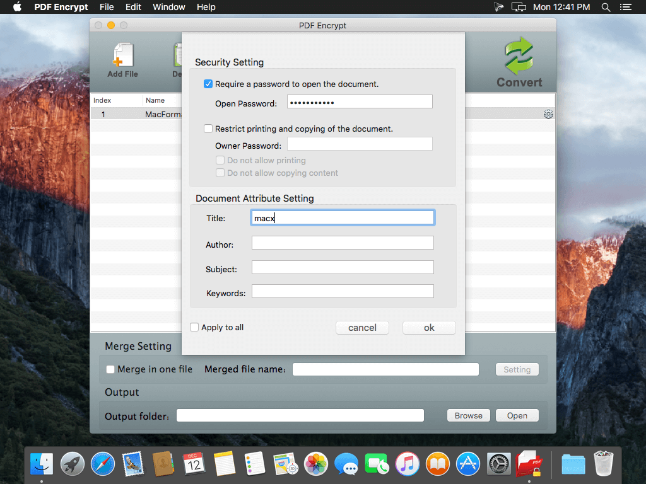This screenshot has height=484, width=646.
Task: Click the Output folder path field
Action: pos(300,415)
